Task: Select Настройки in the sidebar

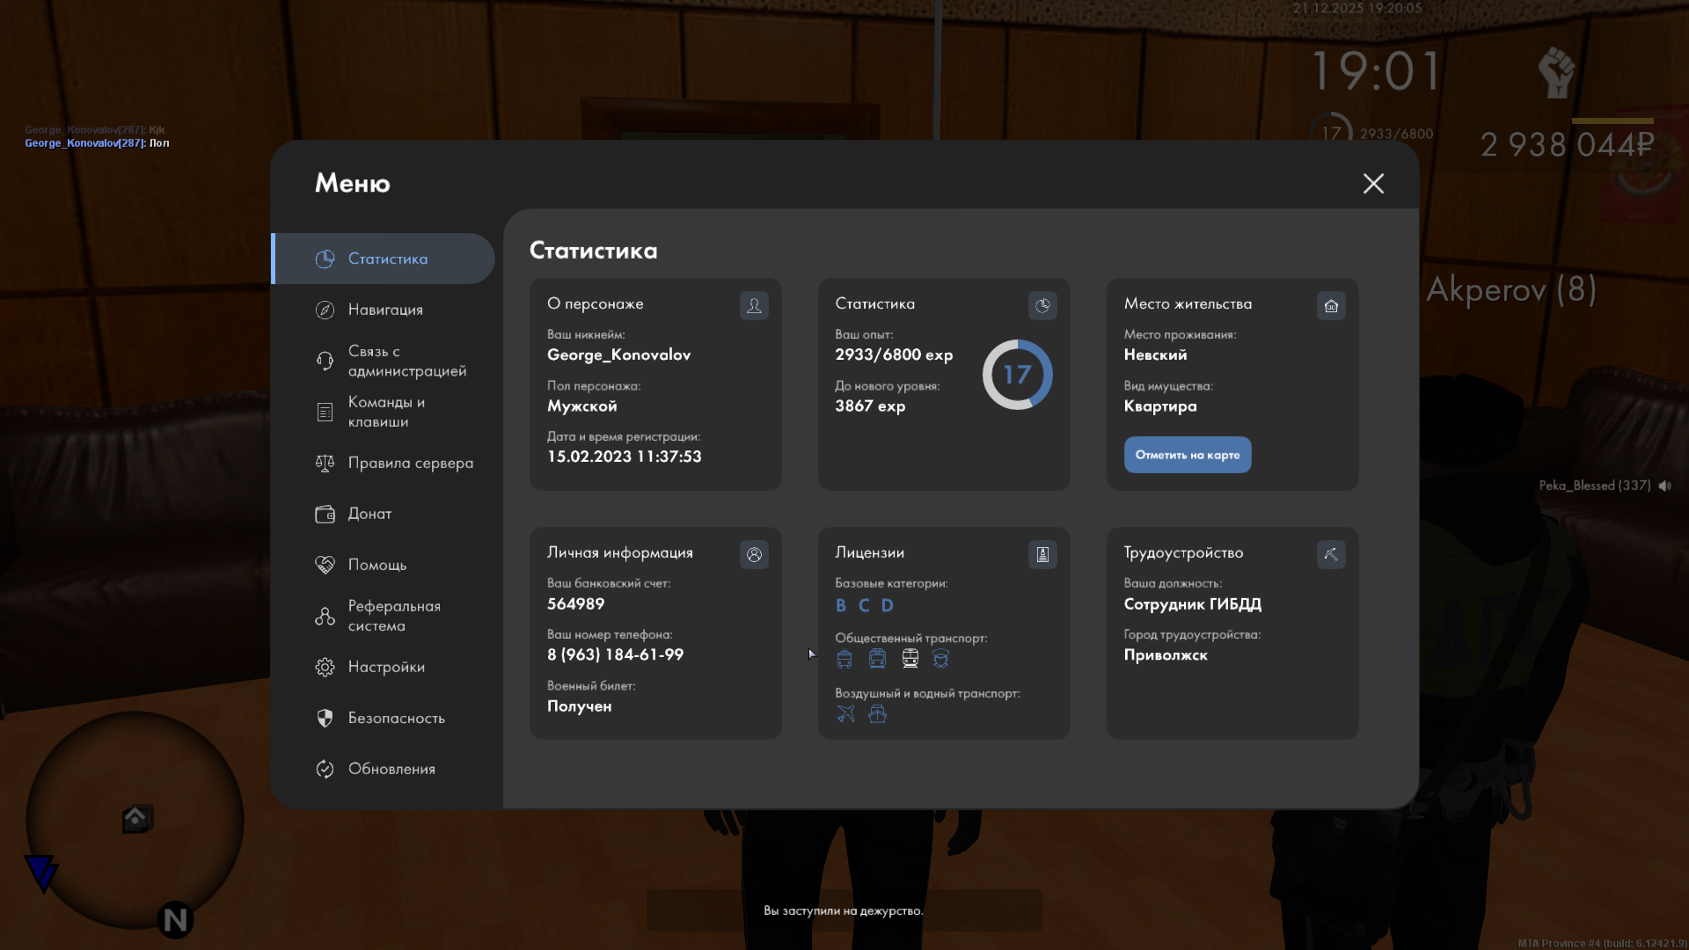Action: pos(385,667)
